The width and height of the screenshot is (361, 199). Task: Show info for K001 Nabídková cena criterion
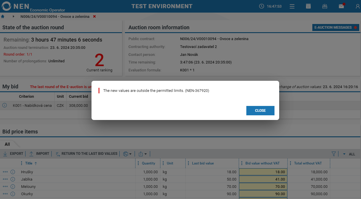click(5, 105)
